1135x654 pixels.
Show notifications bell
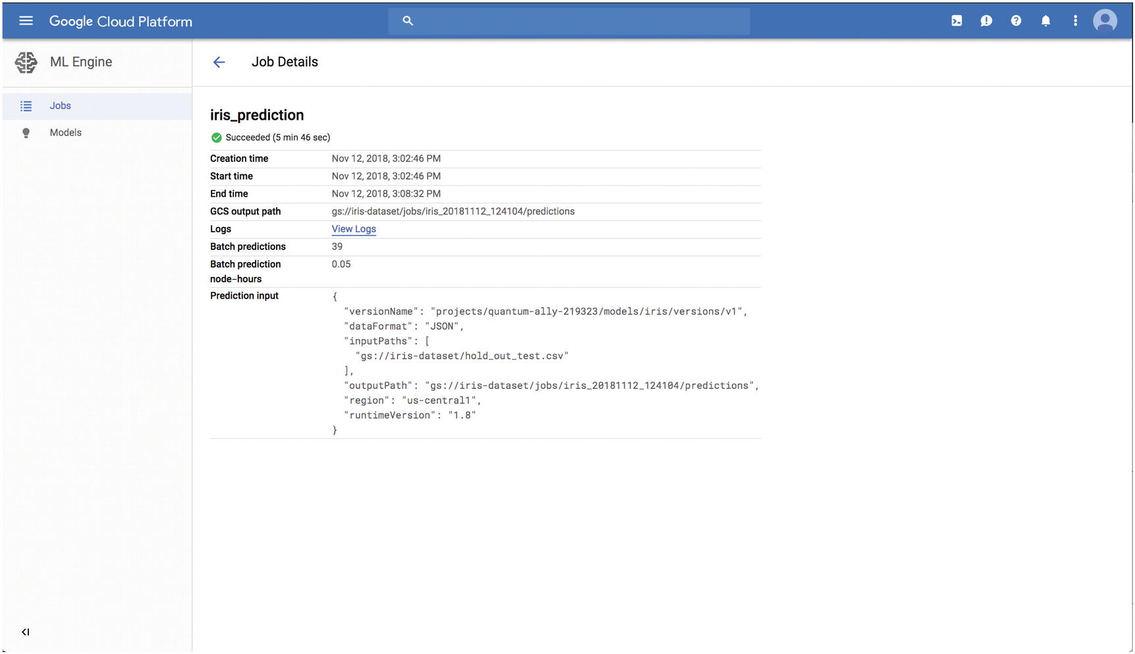coord(1045,21)
